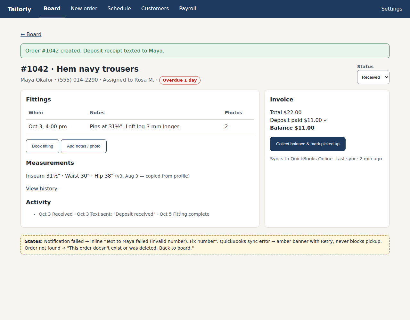Switch to the Schedule tab
This screenshot has height=320, width=410.
(x=119, y=9)
